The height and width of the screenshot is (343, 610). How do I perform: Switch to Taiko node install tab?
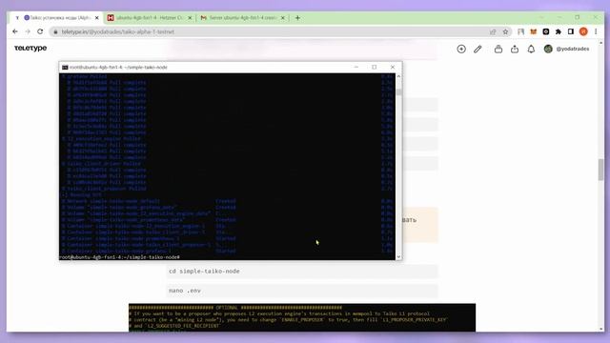click(57, 18)
